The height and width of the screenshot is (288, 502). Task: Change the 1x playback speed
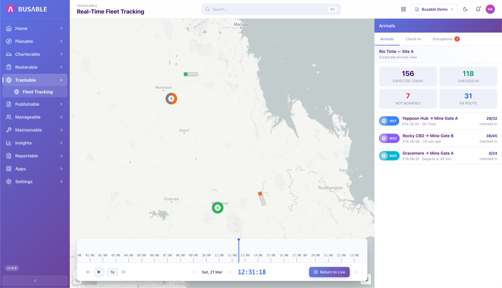point(112,272)
